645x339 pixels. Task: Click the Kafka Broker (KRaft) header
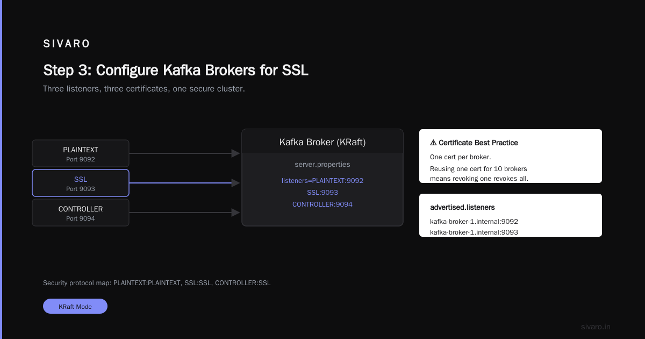(x=322, y=142)
